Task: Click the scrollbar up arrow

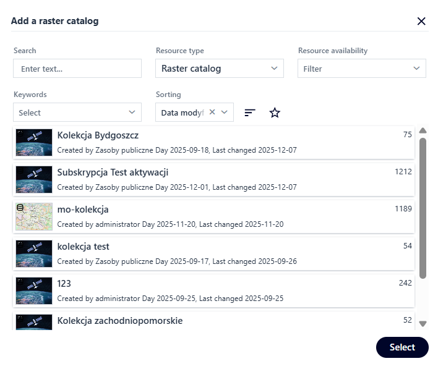Action: (x=423, y=130)
